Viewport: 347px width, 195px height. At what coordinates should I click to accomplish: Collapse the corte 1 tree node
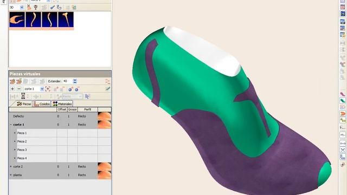point(11,125)
